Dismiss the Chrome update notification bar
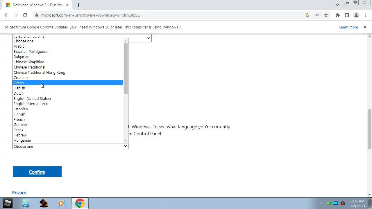The width and height of the screenshot is (372, 209). (x=365, y=27)
